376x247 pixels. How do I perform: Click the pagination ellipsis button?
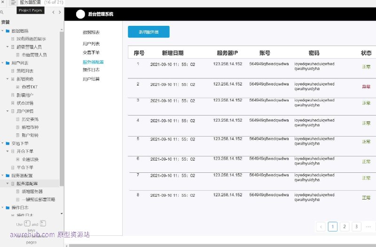click(x=368, y=227)
